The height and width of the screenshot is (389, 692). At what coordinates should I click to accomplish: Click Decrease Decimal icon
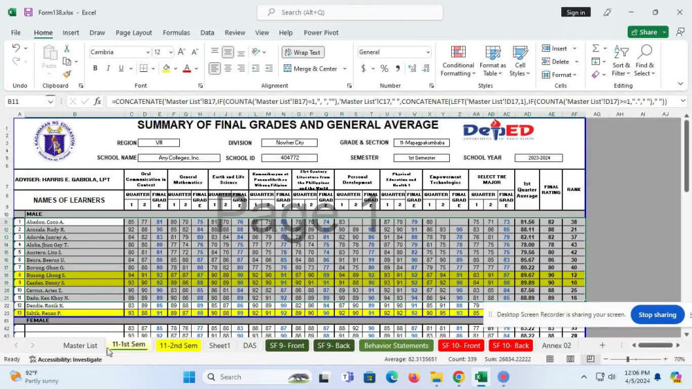tap(426, 69)
